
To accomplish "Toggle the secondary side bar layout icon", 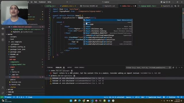I will point(167,2).
